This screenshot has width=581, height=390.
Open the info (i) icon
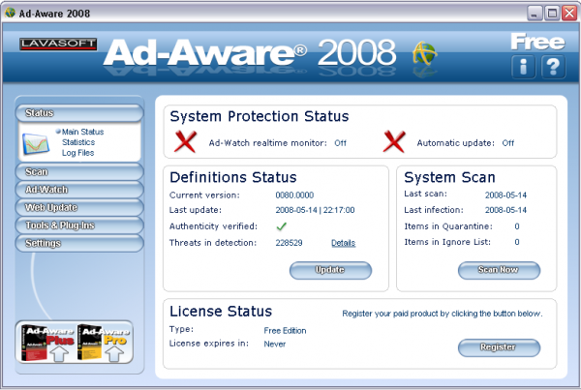pos(523,67)
